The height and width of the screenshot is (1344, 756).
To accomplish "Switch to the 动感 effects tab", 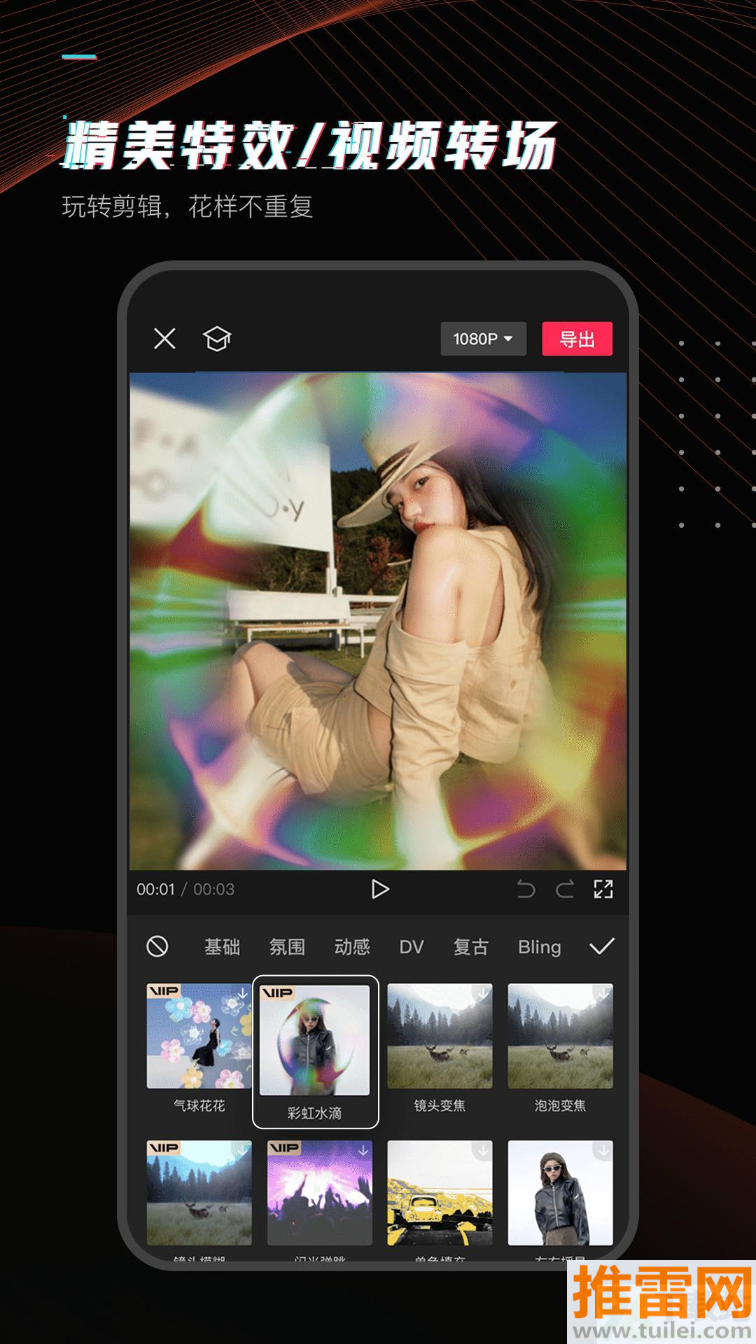I will point(352,947).
